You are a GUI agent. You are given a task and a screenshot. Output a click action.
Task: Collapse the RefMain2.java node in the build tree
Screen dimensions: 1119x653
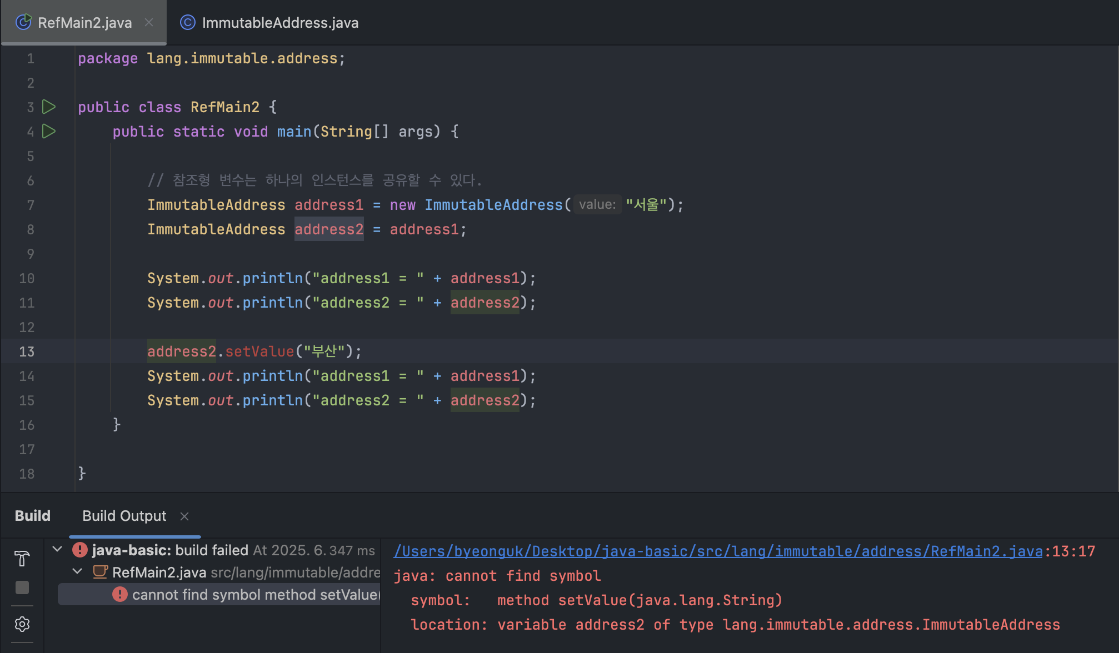click(x=77, y=572)
